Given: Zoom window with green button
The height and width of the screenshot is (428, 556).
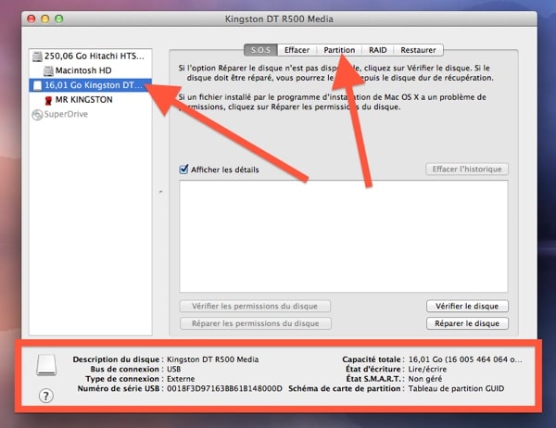Looking at the screenshot, I should pyautogui.click(x=59, y=19).
